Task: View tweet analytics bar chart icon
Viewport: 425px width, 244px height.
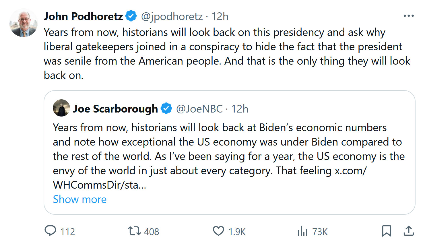Action: tap(302, 231)
